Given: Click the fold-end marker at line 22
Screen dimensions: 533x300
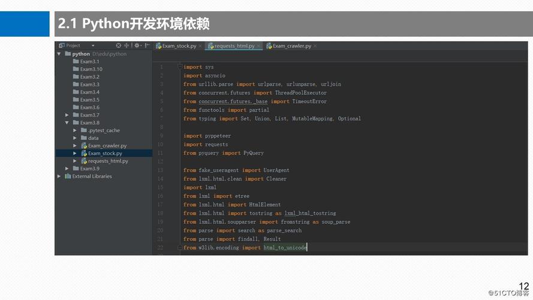Looking at the screenshot, I should [180, 248].
